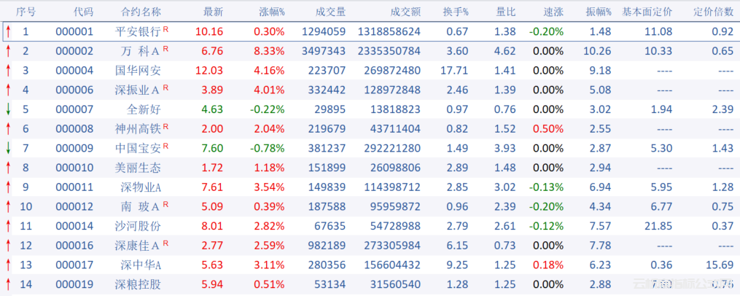
Task: Select stock name 深物业A
Action: click(141, 187)
